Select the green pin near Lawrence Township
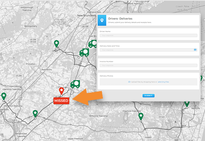The width and height of the screenshot is (205, 141). pyautogui.click(x=4, y=96)
